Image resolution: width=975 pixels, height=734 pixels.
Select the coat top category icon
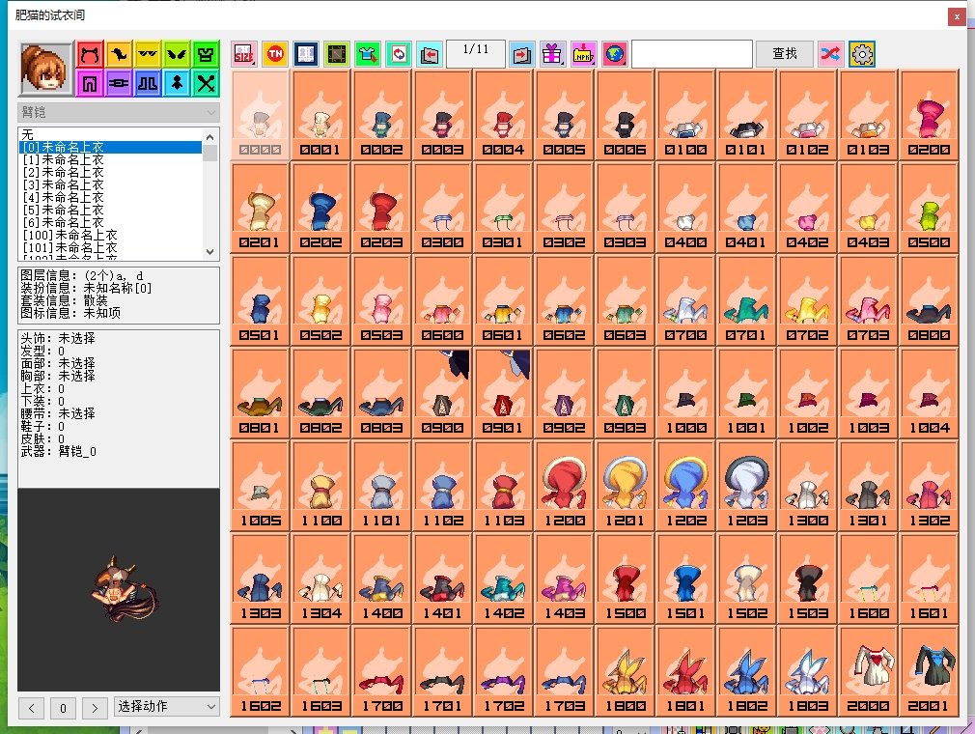click(206, 55)
